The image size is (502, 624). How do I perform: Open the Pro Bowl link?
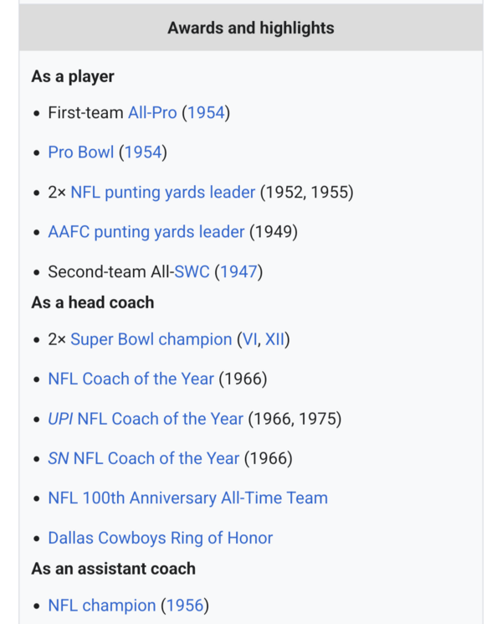pyautogui.click(x=80, y=152)
